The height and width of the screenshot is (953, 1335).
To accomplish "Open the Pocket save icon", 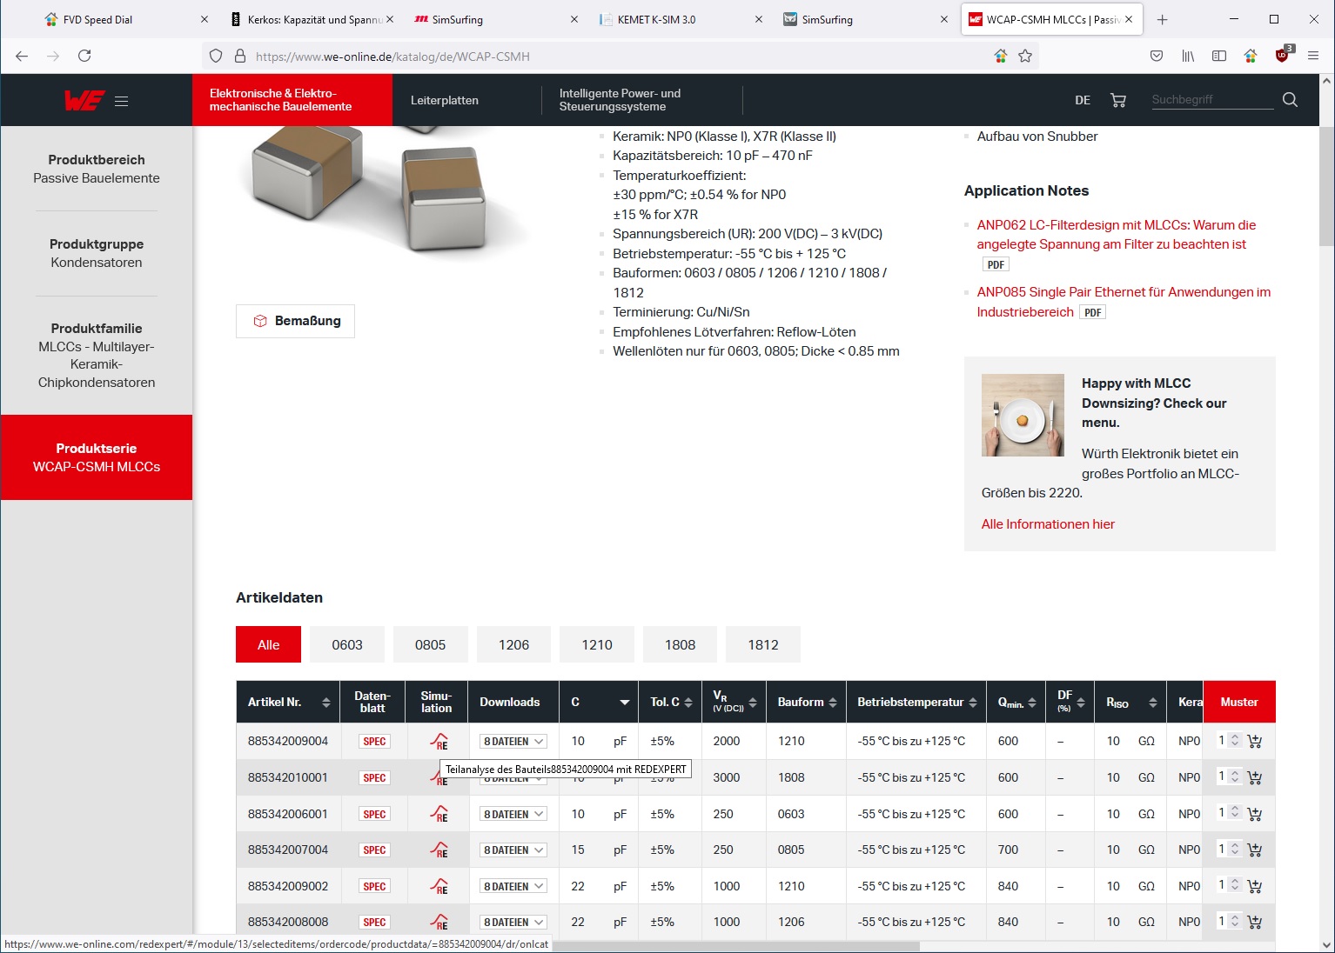I will (x=1157, y=56).
